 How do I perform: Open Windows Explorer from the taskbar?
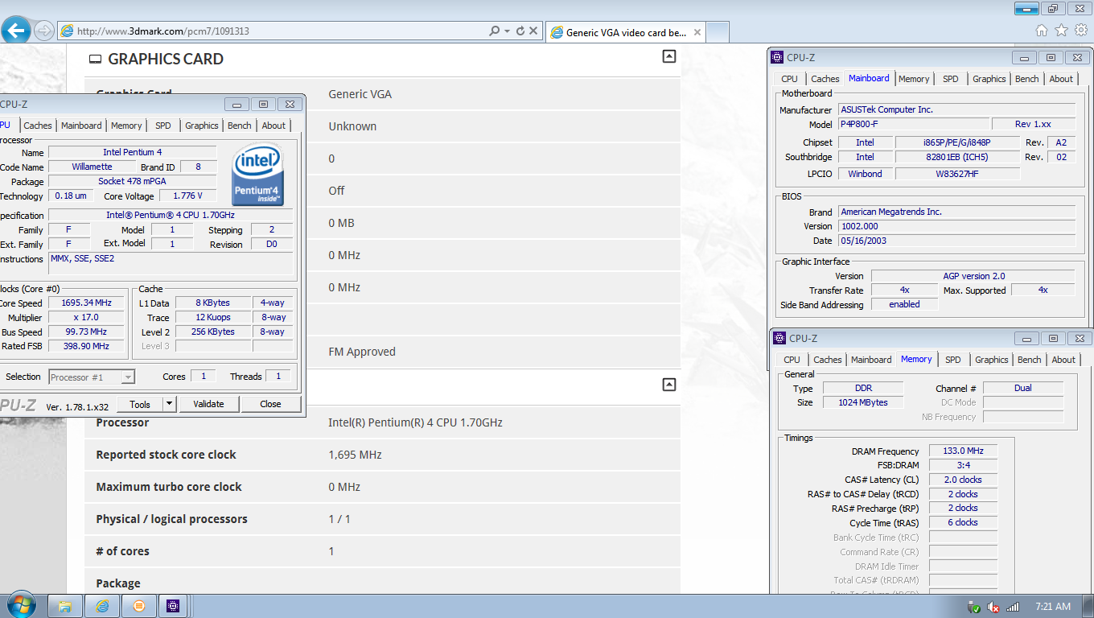pyautogui.click(x=65, y=606)
